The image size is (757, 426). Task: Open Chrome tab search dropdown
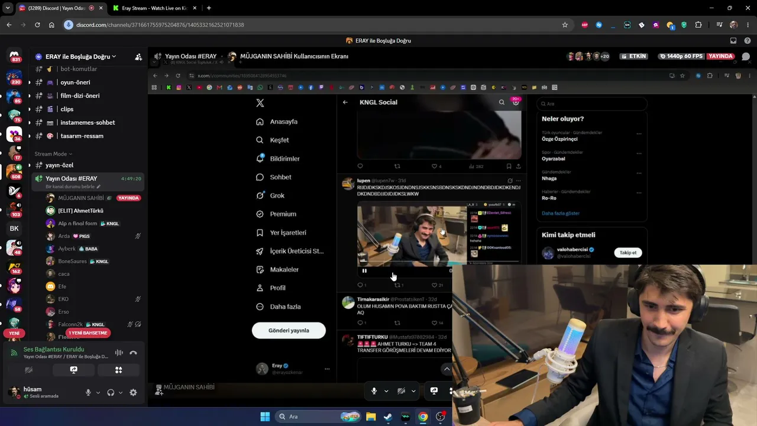click(8, 8)
